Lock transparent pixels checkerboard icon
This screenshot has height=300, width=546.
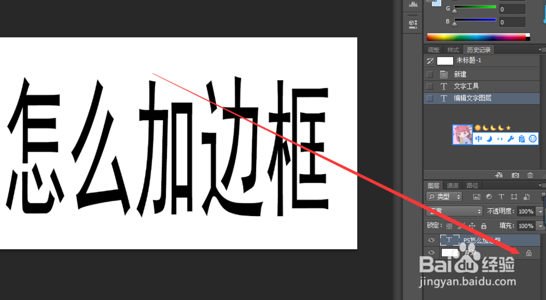pos(449,226)
